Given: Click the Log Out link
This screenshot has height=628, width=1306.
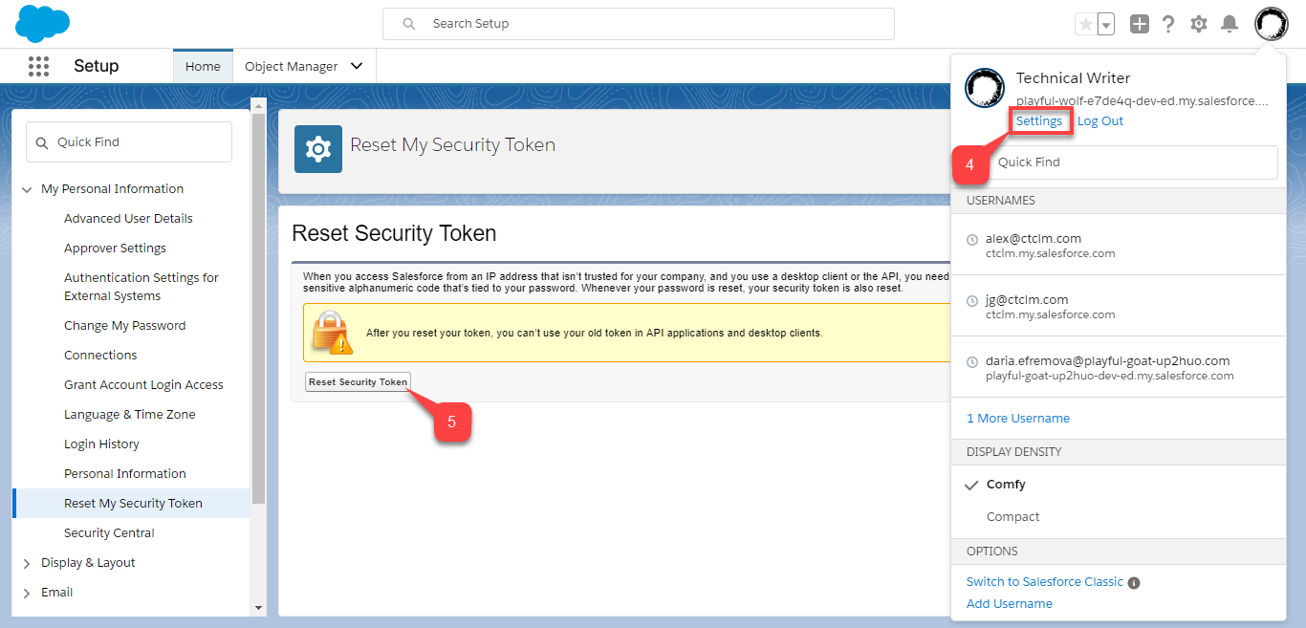Looking at the screenshot, I should pyautogui.click(x=1100, y=121).
